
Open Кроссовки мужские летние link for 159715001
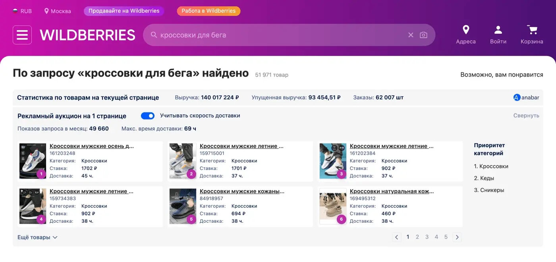[241, 146]
